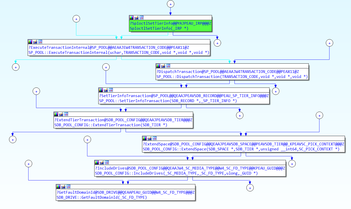The height and width of the screenshot is (209, 351).
Task: Select the green SpIoctlSetTierInfo(_IRP *) node text
Action: 159,28
